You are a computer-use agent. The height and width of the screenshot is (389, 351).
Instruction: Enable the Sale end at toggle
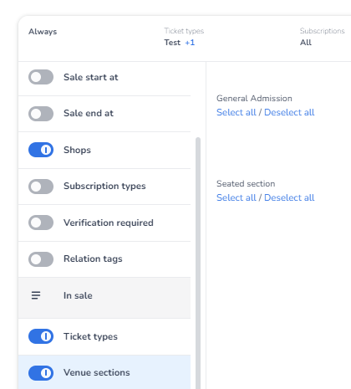(41, 114)
